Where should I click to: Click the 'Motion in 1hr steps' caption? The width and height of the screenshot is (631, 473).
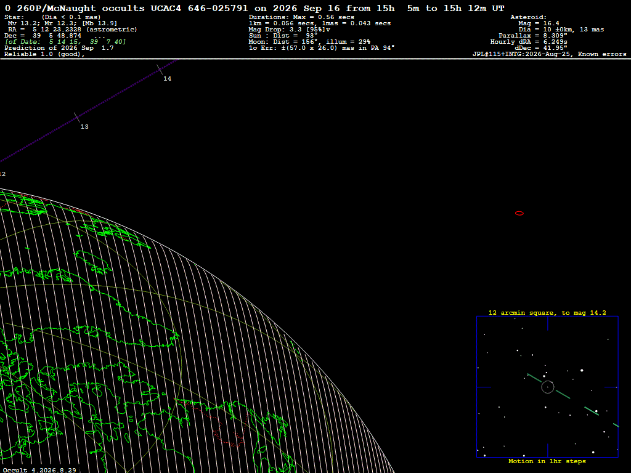point(547,461)
